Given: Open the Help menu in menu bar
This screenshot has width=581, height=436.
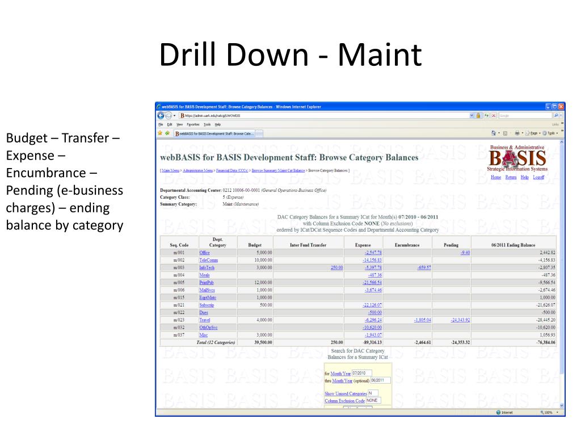Looking at the screenshot, I should click(x=218, y=124).
